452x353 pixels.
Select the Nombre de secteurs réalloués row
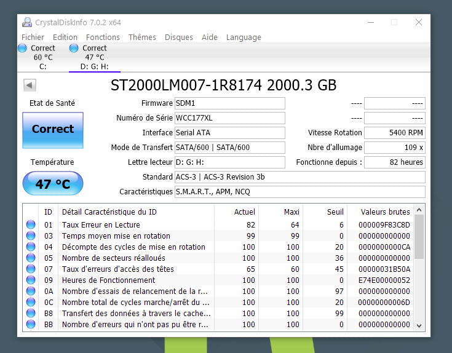point(218,258)
